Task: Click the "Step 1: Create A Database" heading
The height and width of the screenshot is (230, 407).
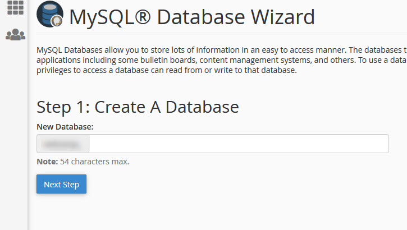Action: click(x=138, y=107)
